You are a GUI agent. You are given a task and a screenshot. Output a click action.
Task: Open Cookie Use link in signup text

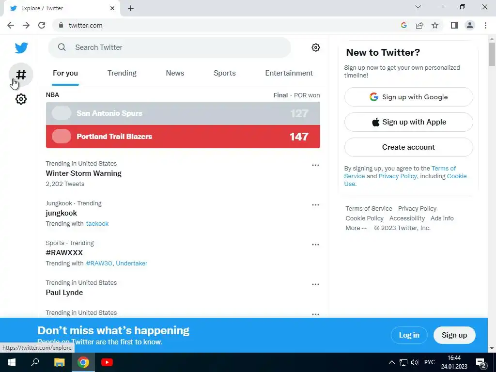(x=457, y=176)
